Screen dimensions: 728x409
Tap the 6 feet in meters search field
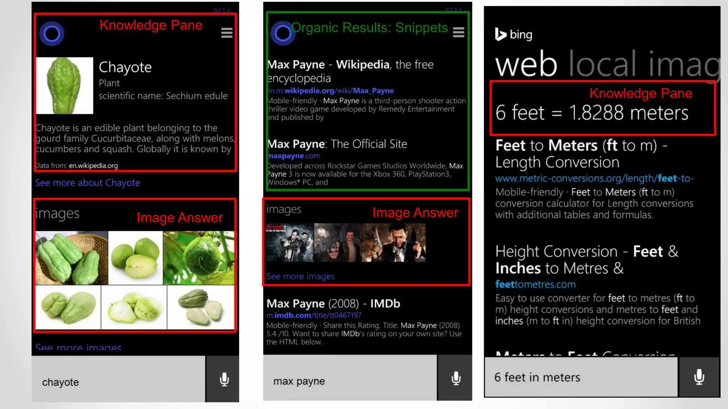point(582,377)
